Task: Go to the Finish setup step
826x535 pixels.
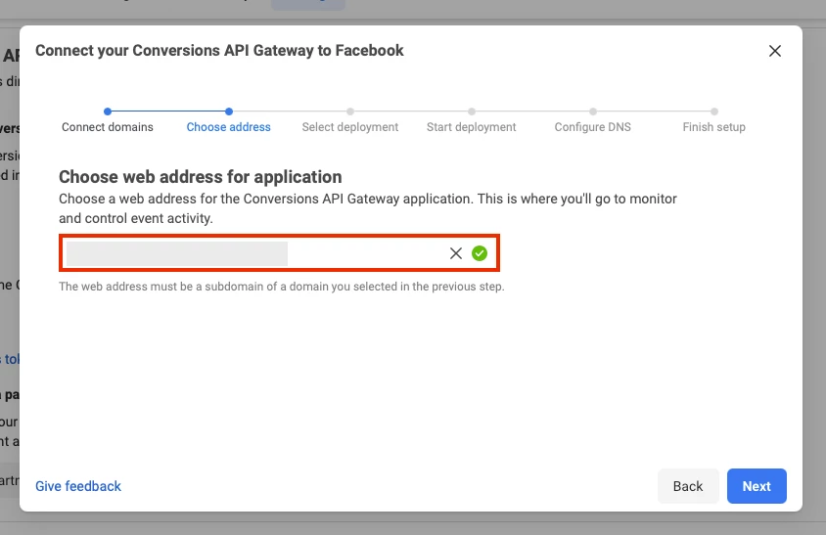Action: tap(713, 127)
